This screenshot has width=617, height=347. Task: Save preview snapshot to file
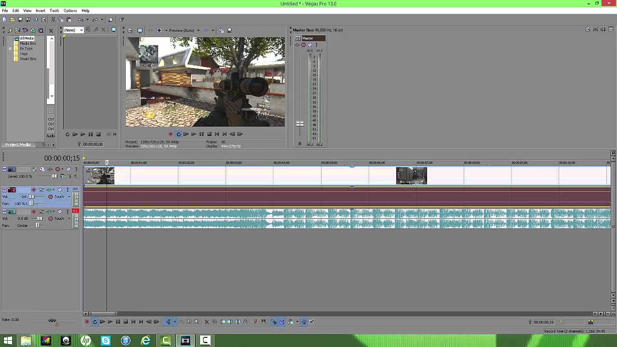pyautogui.click(x=229, y=30)
